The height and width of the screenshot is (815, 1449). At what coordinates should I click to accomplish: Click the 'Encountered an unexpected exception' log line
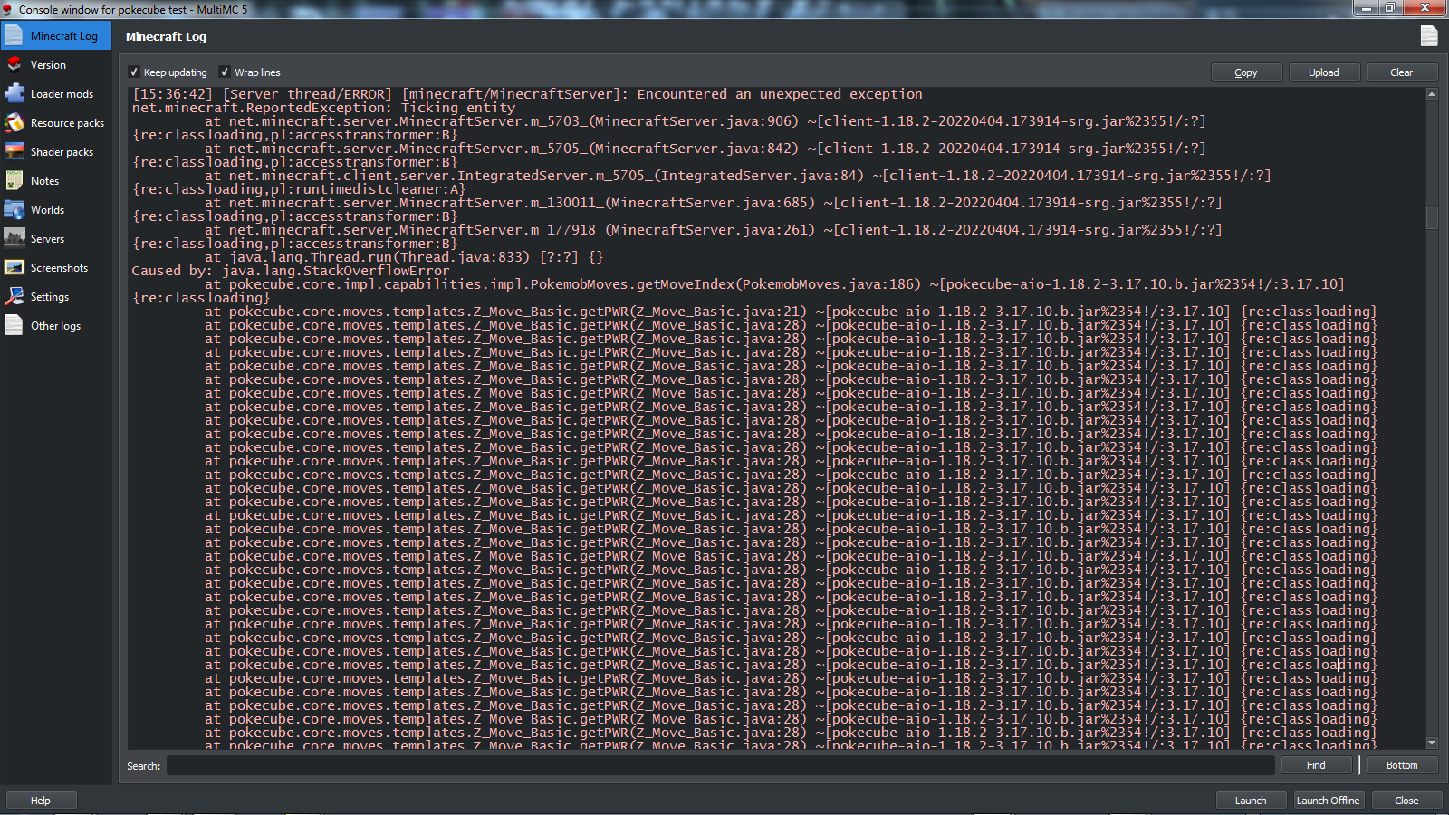coord(527,94)
